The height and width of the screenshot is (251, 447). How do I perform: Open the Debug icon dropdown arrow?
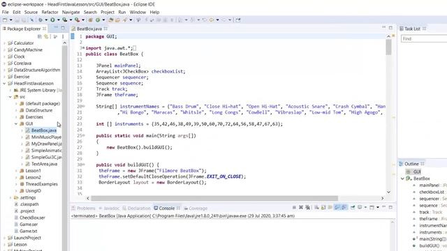coord(46,20)
